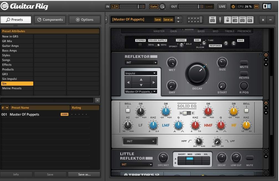Toggle the Reflektor REVRS button

pos(244,73)
